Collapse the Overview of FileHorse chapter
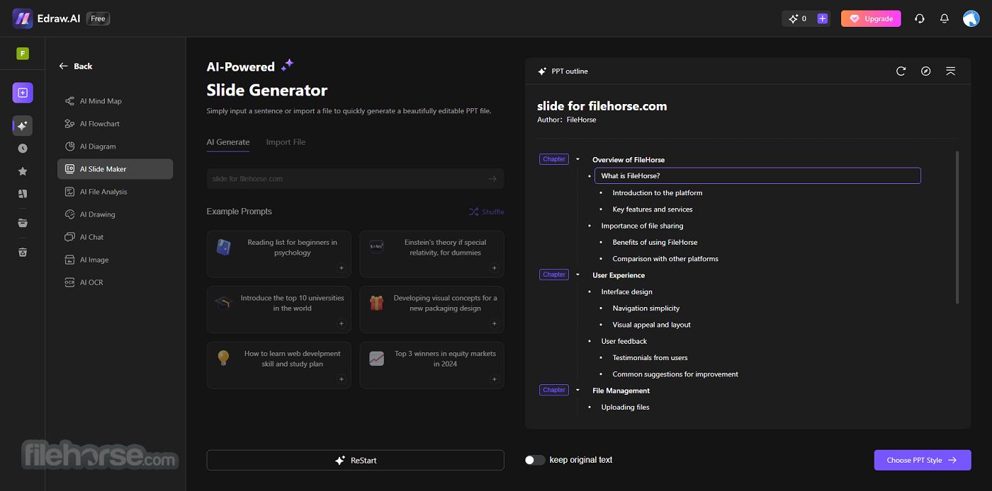Image resolution: width=992 pixels, height=491 pixels. click(577, 159)
